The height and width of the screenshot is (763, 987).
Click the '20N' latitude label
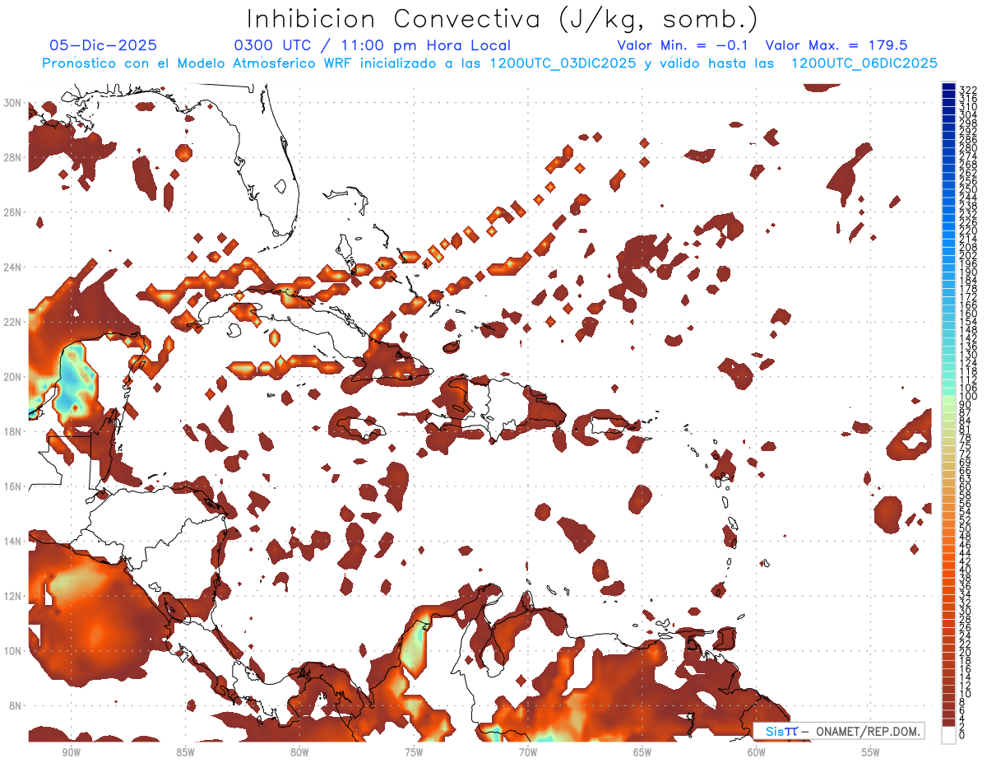12,377
